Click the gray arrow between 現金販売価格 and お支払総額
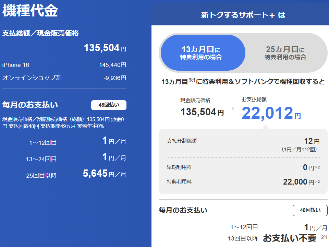Viewport: 329px width, 247px height. click(233, 108)
